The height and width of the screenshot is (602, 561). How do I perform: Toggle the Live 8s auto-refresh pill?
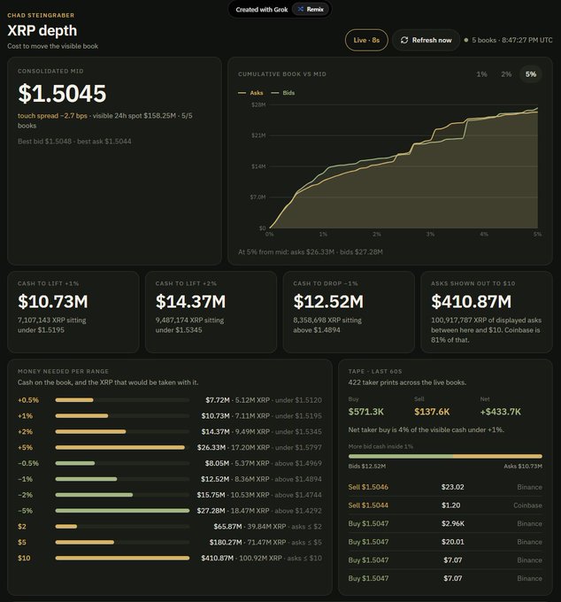tap(366, 40)
